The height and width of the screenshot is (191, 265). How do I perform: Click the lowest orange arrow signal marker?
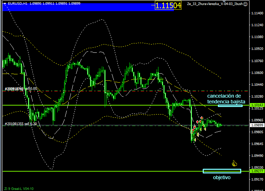coord(195,140)
